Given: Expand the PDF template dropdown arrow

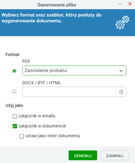Looking at the screenshot, I should [121, 71].
